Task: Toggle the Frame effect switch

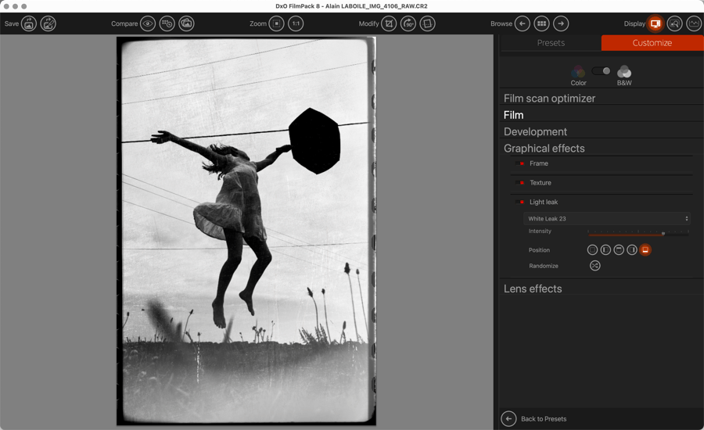Action: pyautogui.click(x=521, y=164)
